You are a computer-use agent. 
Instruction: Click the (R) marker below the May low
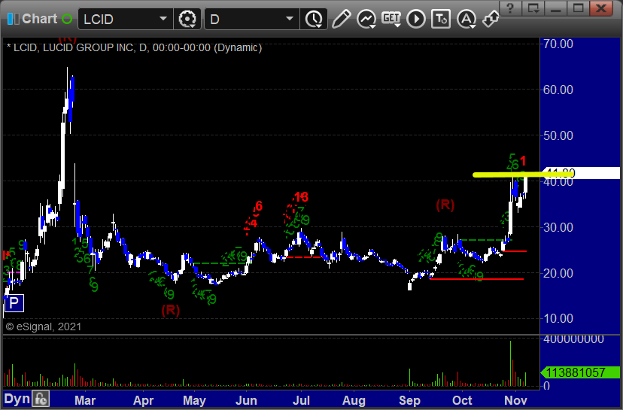[x=171, y=309]
